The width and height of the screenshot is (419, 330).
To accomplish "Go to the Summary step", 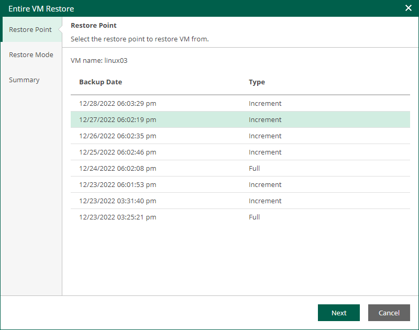I will click(x=24, y=80).
